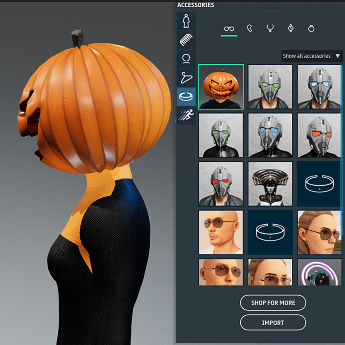Switch to the ear accessories tab
This screenshot has height=345, width=345.
coord(250,28)
